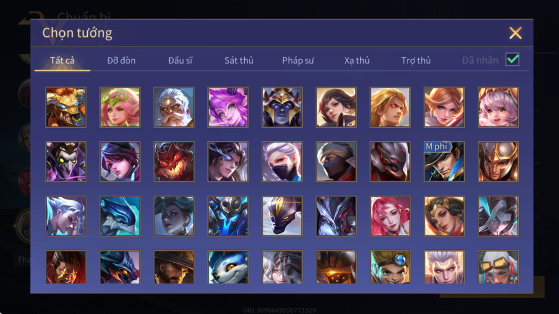Screen dimensions: 559x314
Task: Pick the blue cartoon cat hero
Action: [x=228, y=267]
